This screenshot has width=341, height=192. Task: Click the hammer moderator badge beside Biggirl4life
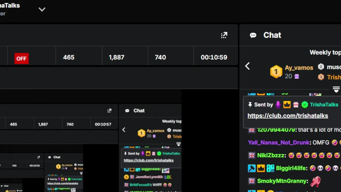[x=252, y=168]
